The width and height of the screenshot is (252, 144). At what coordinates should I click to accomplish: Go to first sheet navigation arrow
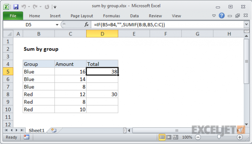point(6,130)
